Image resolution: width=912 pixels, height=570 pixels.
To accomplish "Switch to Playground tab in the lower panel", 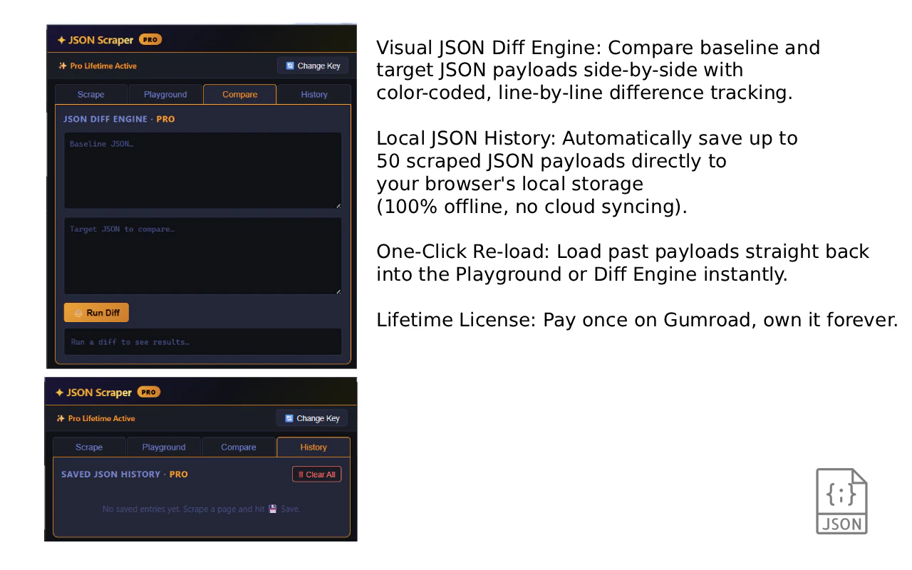I will point(164,447).
